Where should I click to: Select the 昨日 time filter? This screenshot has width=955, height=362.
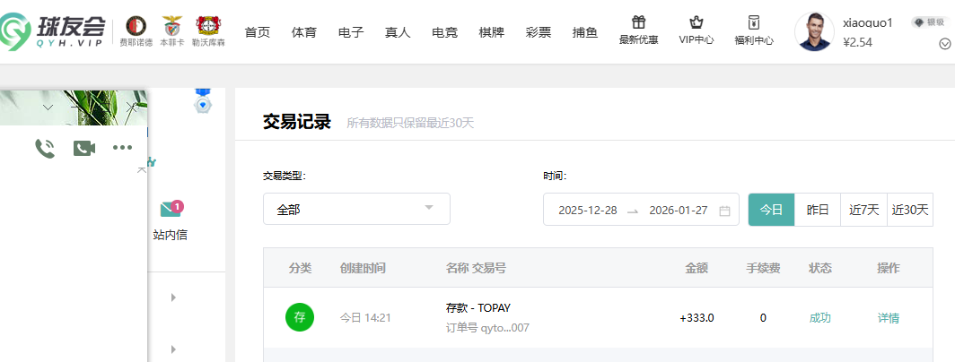[818, 210]
